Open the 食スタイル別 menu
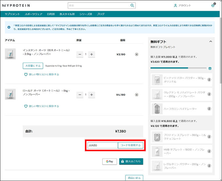The image size is (222, 181). click(67, 14)
